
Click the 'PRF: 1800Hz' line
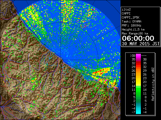(x=131, y=25)
